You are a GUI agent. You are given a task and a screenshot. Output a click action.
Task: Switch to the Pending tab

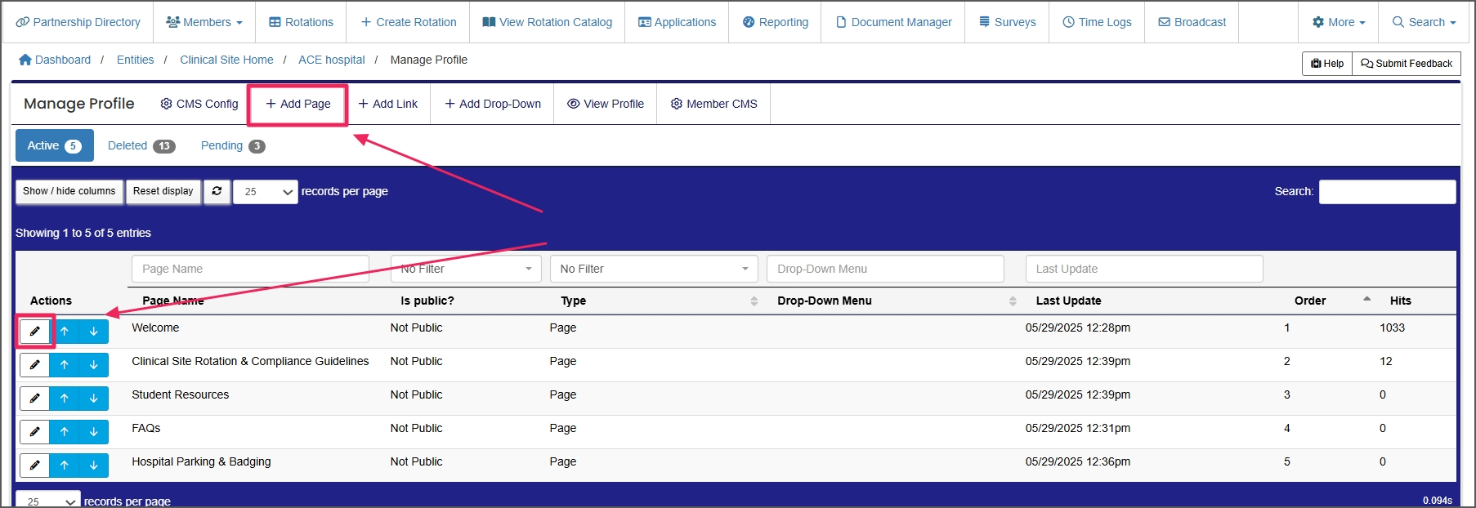(x=233, y=145)
